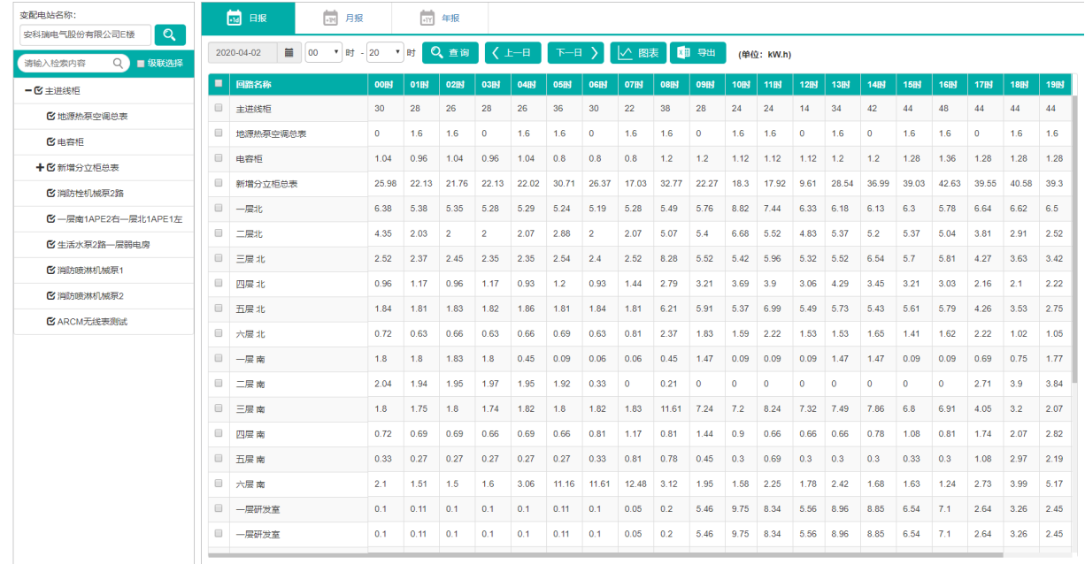The width and height of the screenshot is (1085, 564).
Task: Click the 变配电站名称 substation name input field
Action: (x=85, y=34)
